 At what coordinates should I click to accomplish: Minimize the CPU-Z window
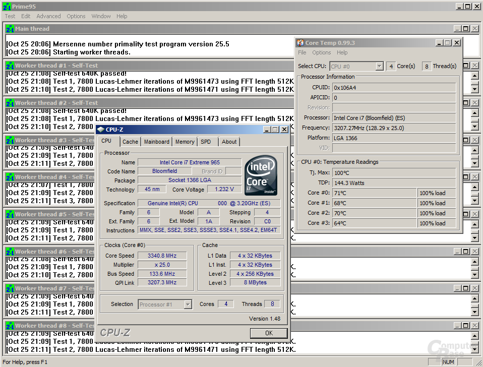click(267, 130)
